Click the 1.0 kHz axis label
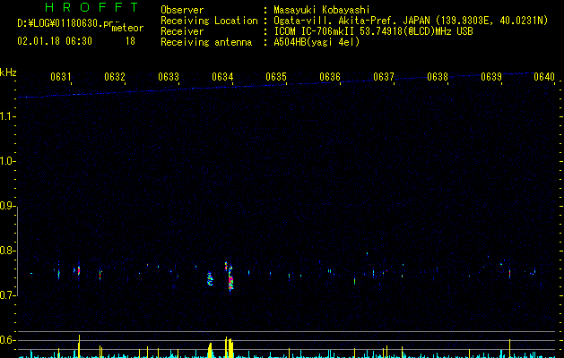 point(7,161)
